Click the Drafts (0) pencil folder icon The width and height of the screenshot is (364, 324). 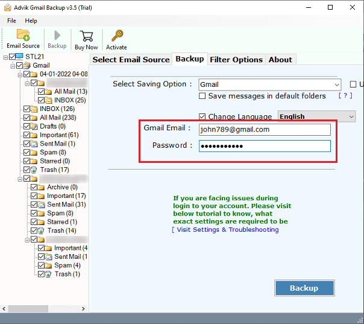[x=34, y=126]
